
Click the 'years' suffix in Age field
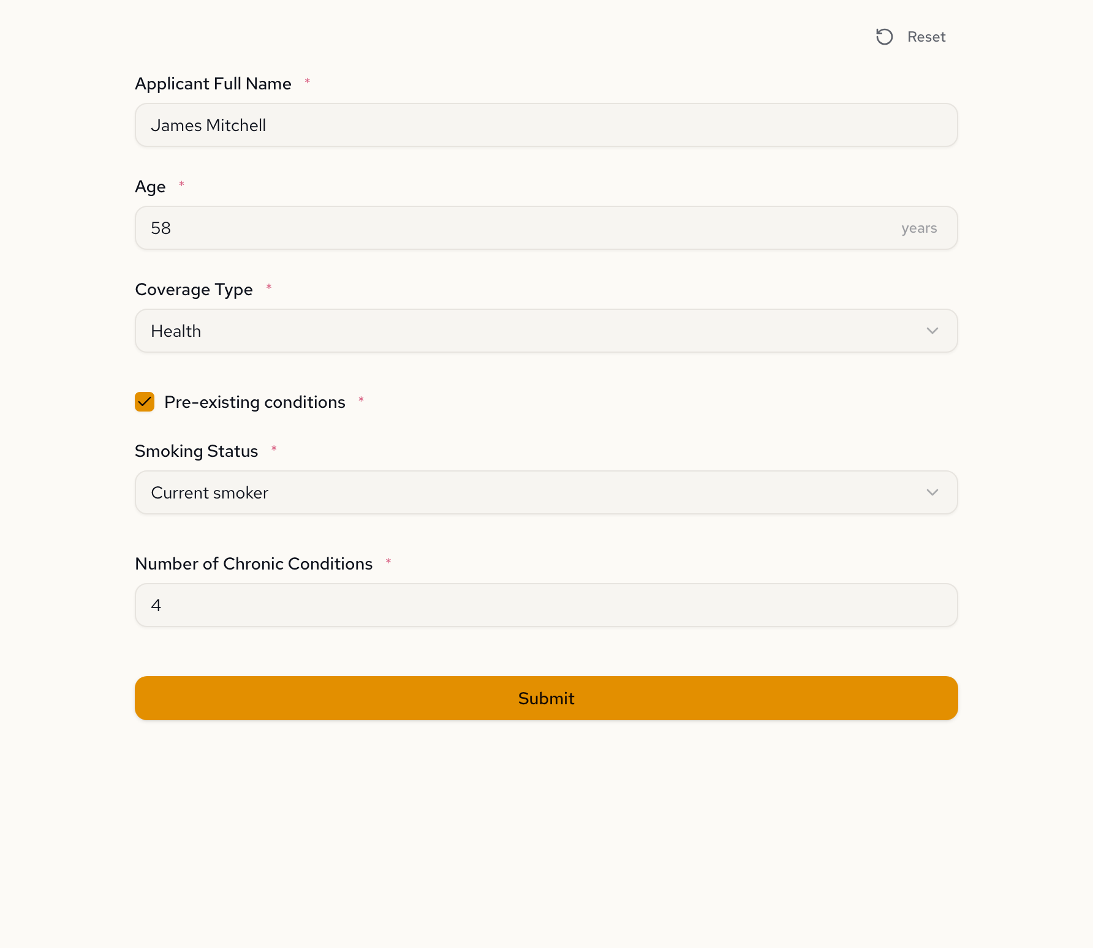(x=918, y=228)
